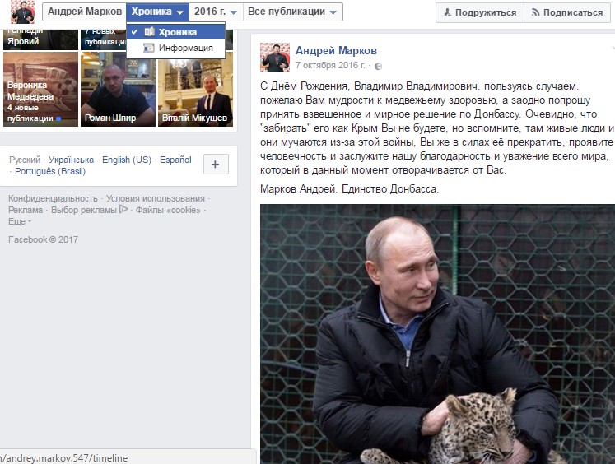Screen dimensions: 615x464
Task: Open the Конфиденциальность footer link
Action: (53, 198)
